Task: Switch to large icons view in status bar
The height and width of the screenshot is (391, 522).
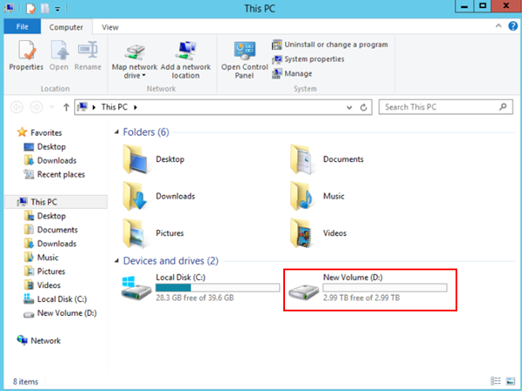Action: [510, 381]
